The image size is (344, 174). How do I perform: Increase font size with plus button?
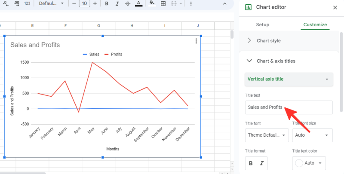click(x=95, y=3)
